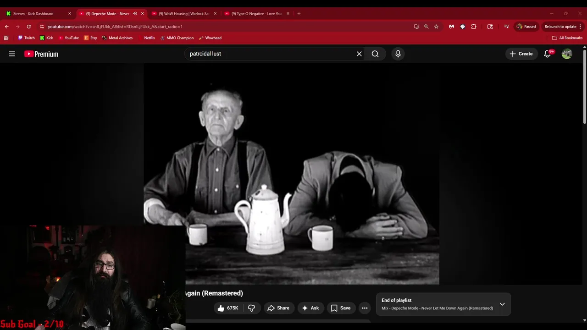This screenshot has height=330, width=587.
Task: Open the Kick bookmark
Action: click(x=46, y=38)
